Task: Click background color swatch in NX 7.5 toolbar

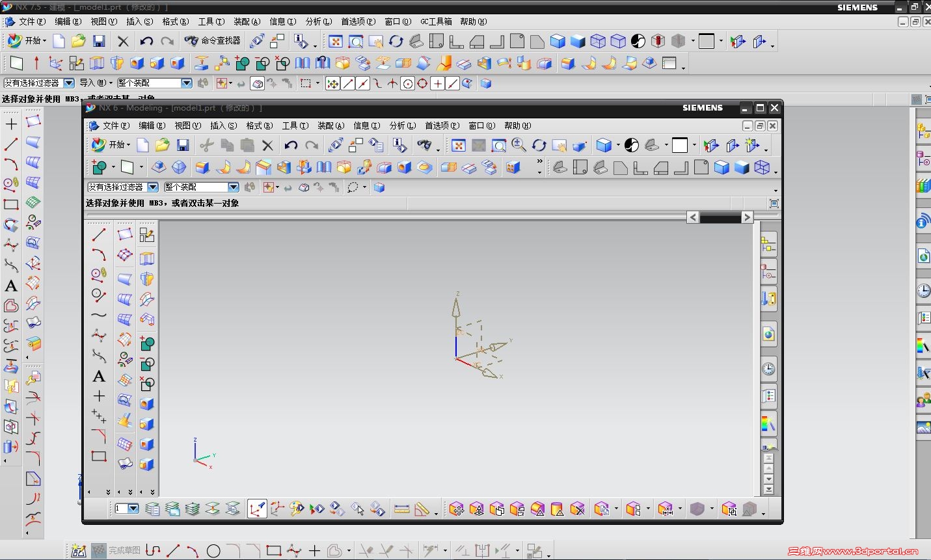Action: pos(707,41)
